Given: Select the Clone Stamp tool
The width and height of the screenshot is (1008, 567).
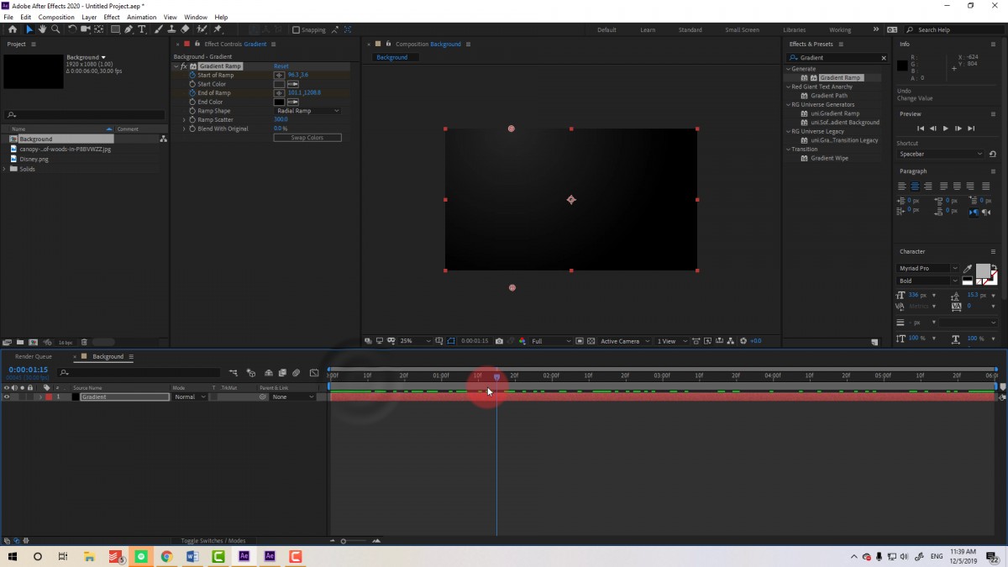Looking at the screenshot, I should point(171,29).
